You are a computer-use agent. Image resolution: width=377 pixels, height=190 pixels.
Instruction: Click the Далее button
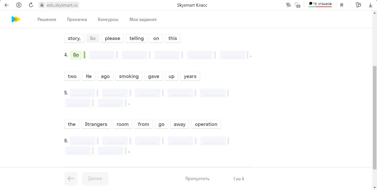point(95,179)
